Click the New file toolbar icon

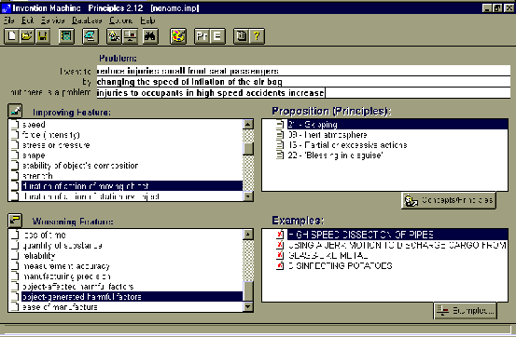11,36
